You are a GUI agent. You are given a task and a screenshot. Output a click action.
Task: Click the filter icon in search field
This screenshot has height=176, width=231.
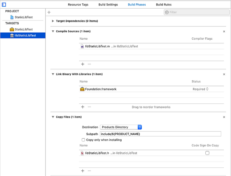click(167, 12)
